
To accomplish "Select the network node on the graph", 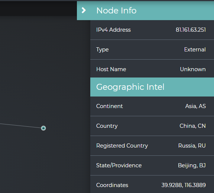I will pos(43,128).
